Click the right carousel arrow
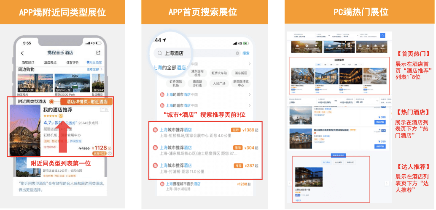 pyautogui.click(x=387, y=183)
